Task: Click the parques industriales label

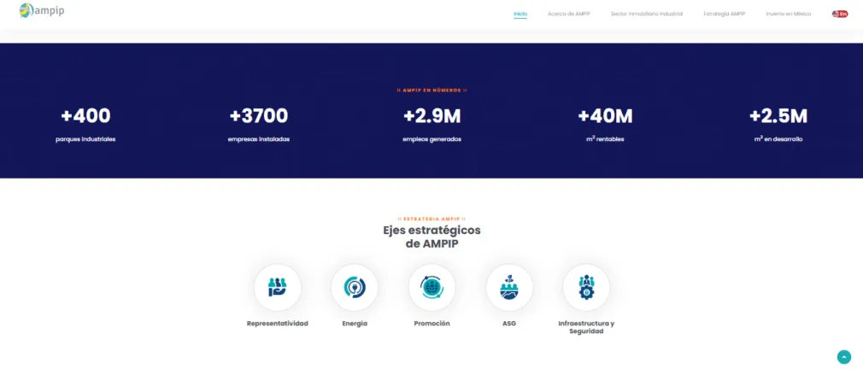Action: click(85, 139)
